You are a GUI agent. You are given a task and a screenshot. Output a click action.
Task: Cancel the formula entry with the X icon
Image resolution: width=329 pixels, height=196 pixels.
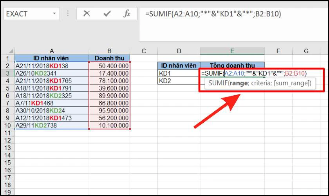pos(87,14)
